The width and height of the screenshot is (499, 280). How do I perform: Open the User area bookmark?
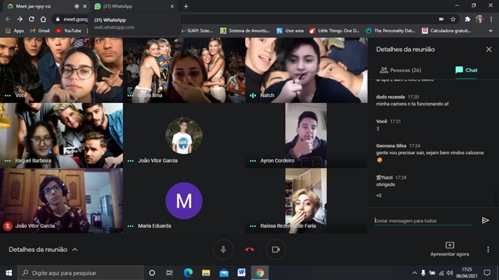[290, 31]
